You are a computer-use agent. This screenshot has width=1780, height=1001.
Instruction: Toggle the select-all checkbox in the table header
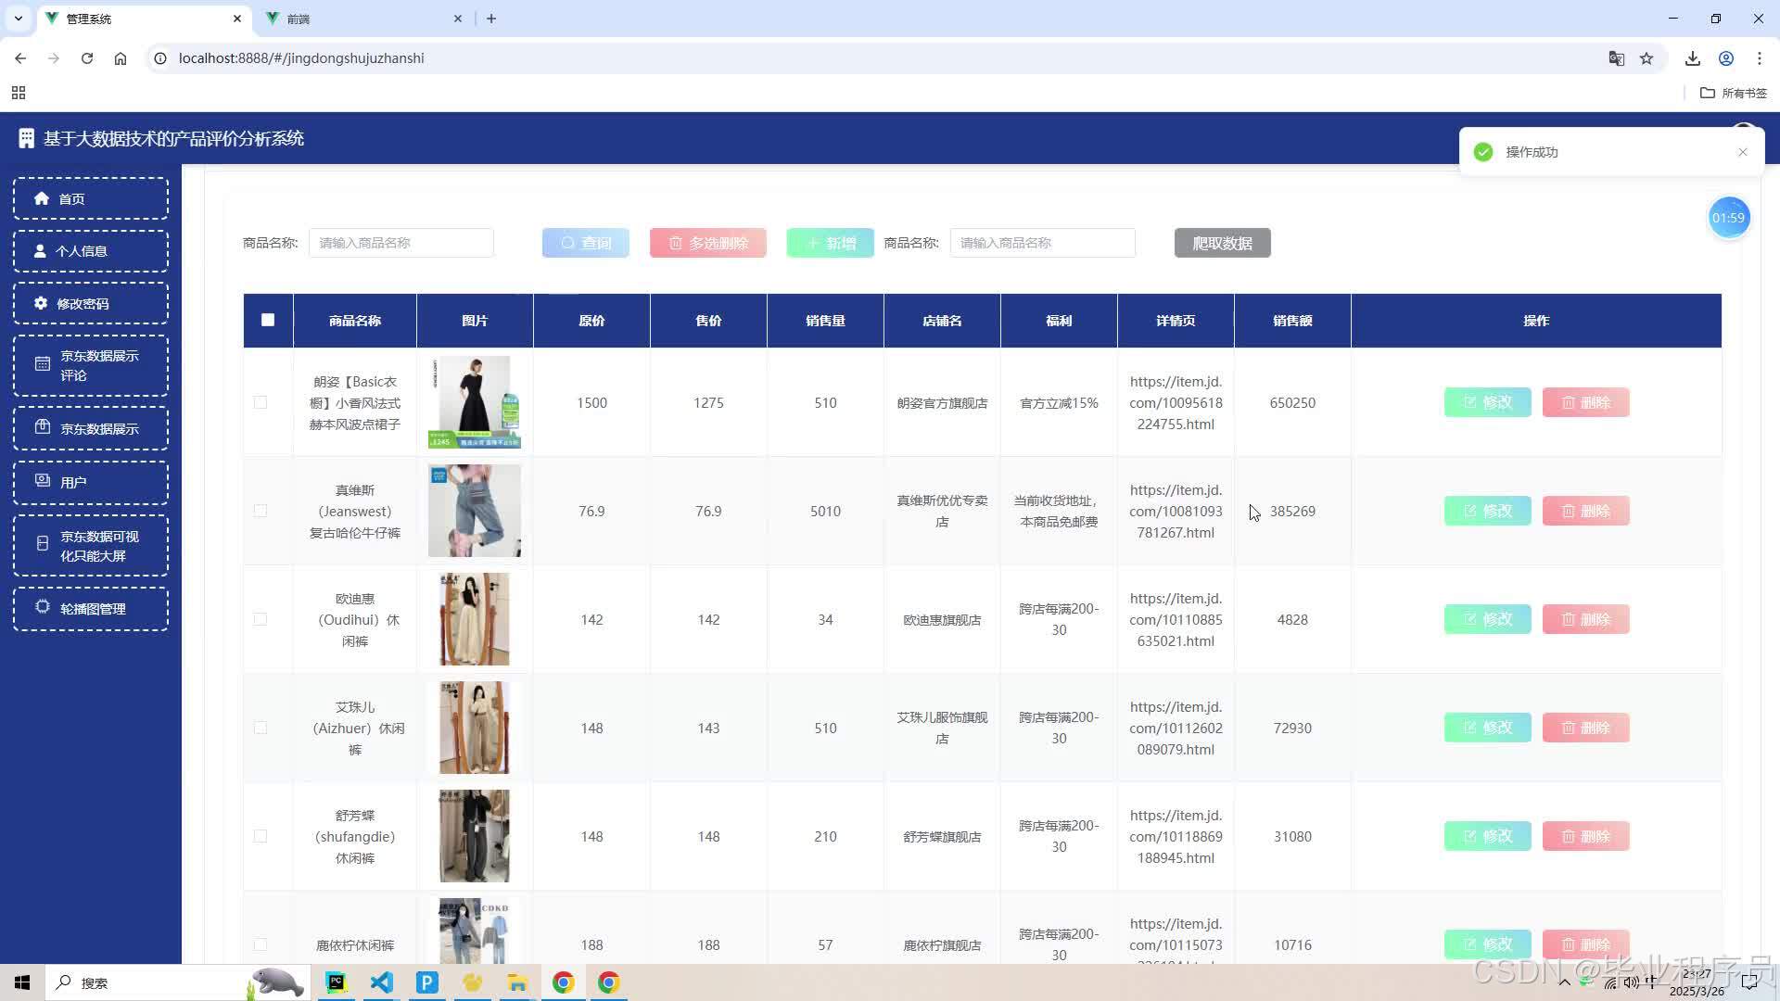[x=268, y=320]
